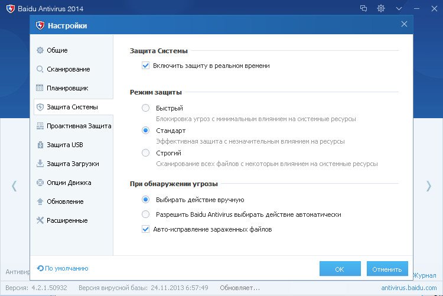Select the Строгий protection mode
This screenshot has height=296, width=443.
[x=145, y=153]
